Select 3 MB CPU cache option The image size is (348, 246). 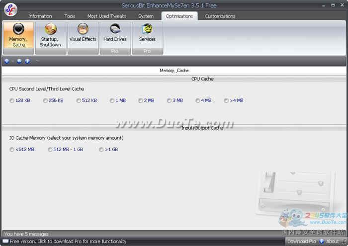(x=175, y=100)
